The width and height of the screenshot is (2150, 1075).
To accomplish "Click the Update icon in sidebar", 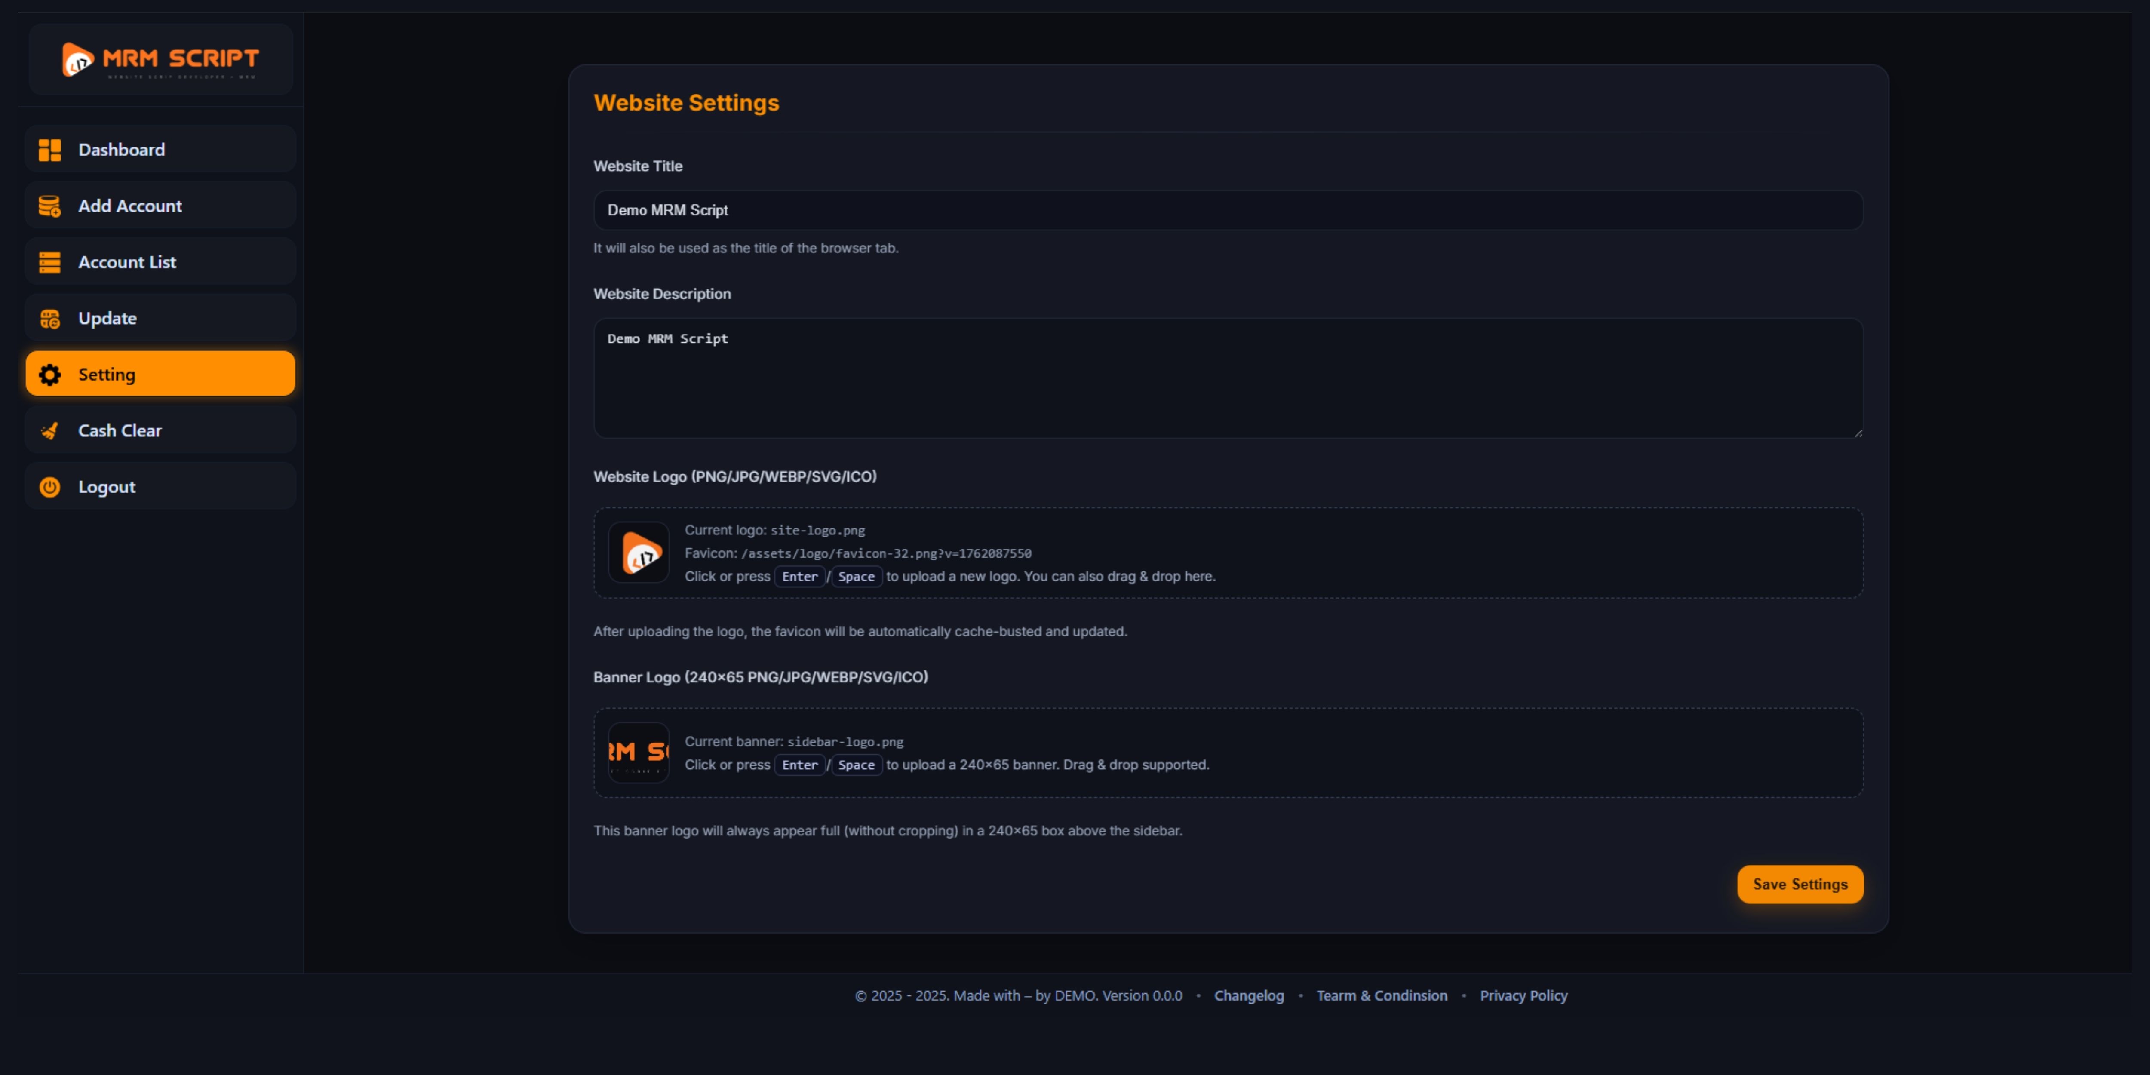I will (x=50, y=319).
